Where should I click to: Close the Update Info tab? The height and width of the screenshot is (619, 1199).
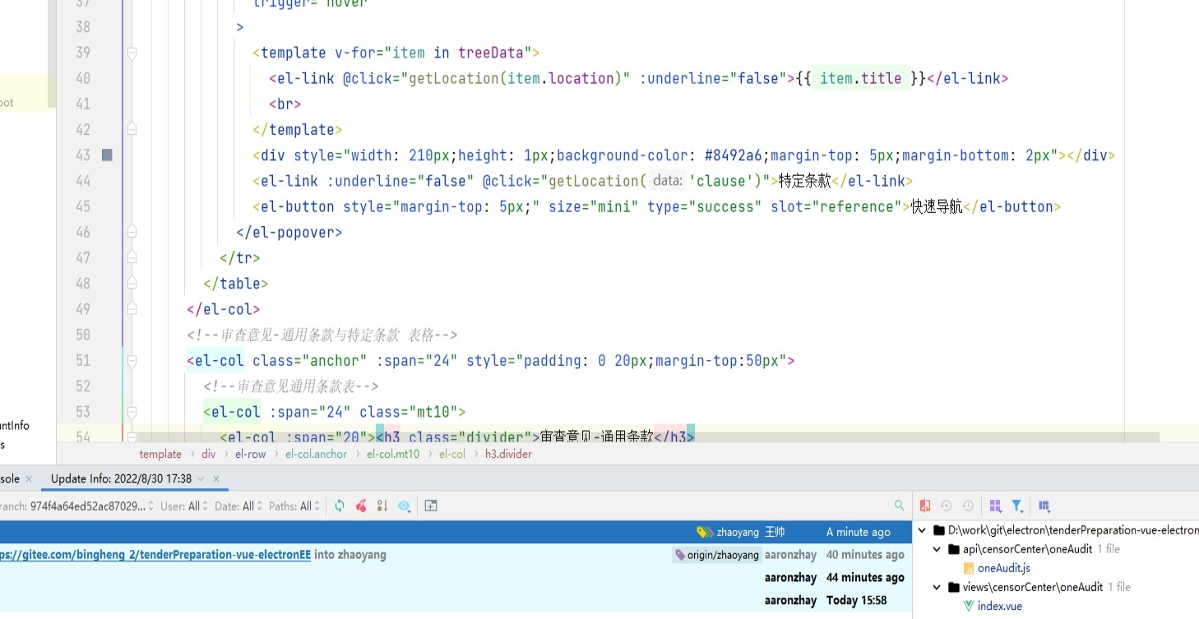[x=216, y=478]
